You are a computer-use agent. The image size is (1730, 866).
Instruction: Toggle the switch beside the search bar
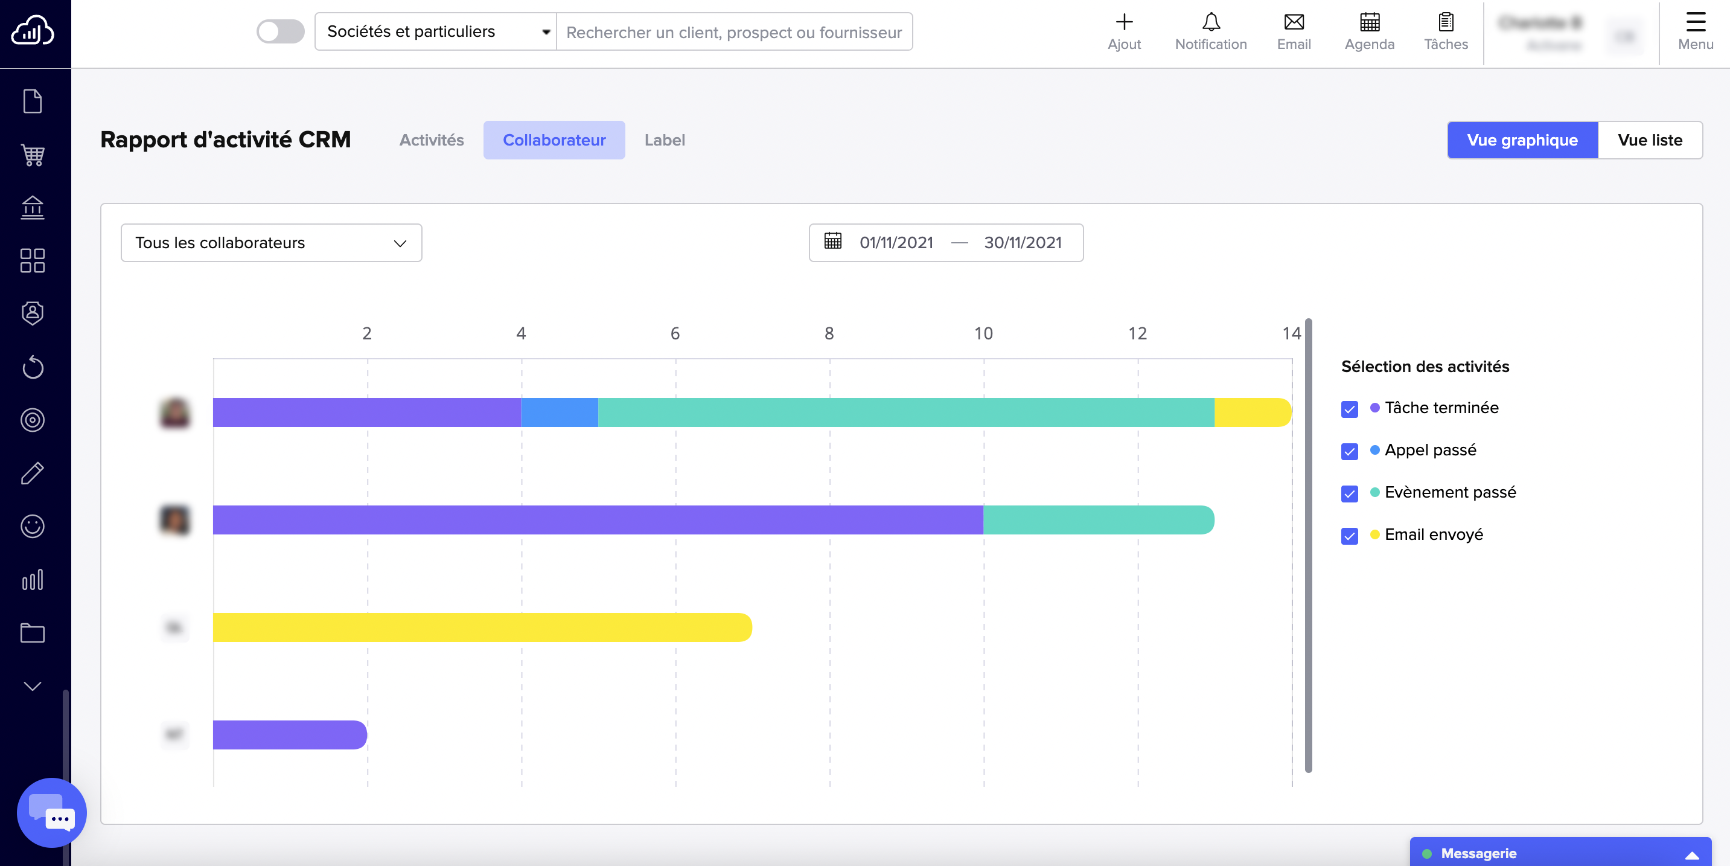280,31
